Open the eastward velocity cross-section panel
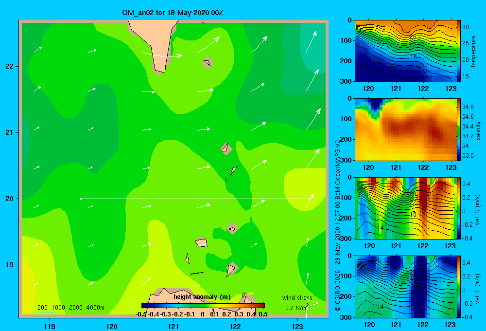Screen dimensions: 486x331 coord(406,287)
